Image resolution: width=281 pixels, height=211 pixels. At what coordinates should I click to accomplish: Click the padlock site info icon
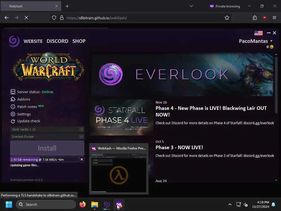coord(62,18)
